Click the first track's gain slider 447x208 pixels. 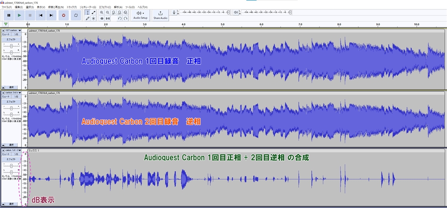point(11,45)
